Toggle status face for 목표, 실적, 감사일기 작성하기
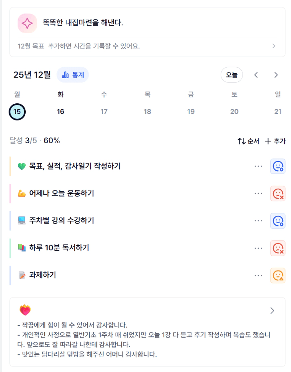Viewport: 291px width, 372px height. pos(278,166)
